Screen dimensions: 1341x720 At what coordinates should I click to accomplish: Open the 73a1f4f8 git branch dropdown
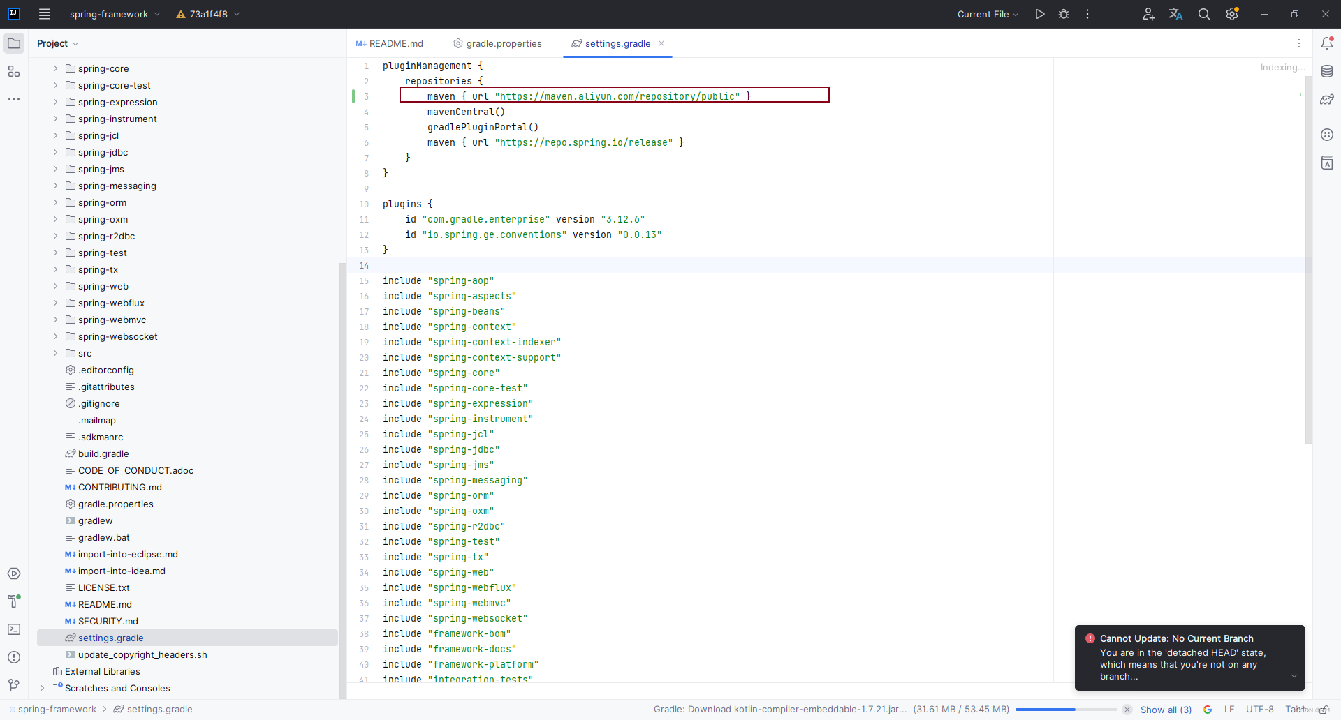[x=208, y=14]
